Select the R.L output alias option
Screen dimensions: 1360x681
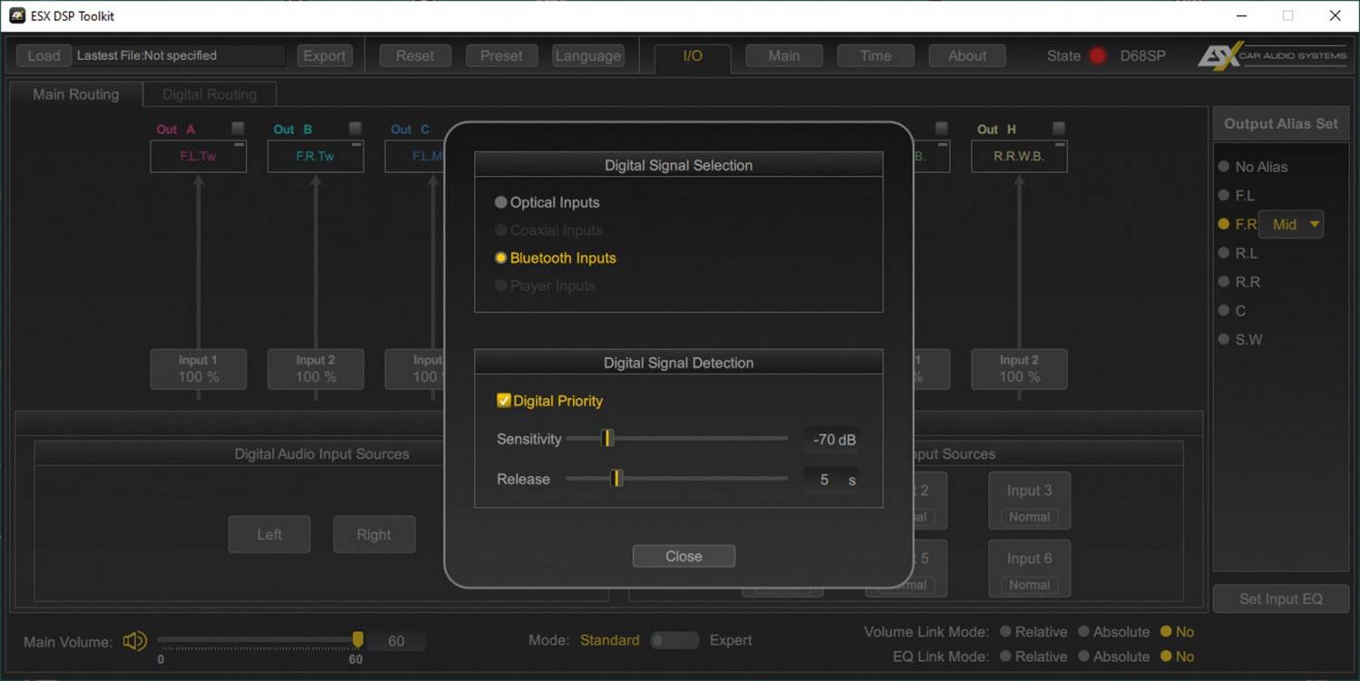pyautogui.click(x=1238, y=253)
